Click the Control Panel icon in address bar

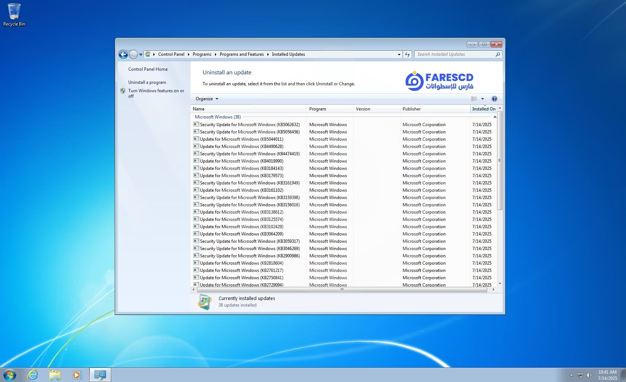(148, 54)
